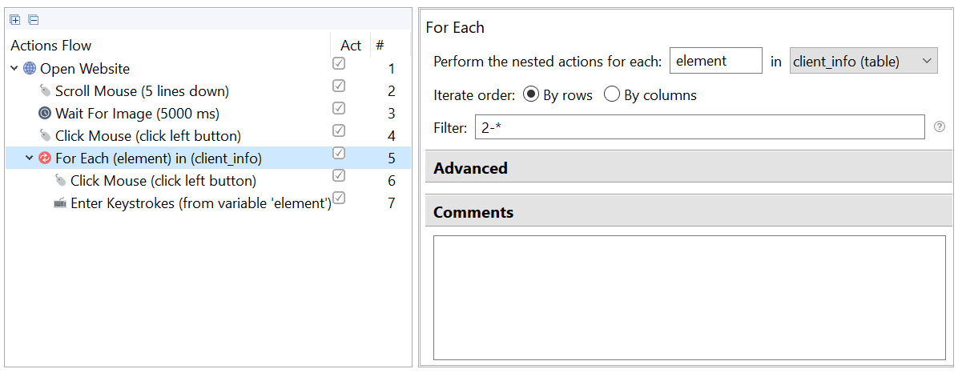Choose By rows iterate order

click(x=530, y=94)
